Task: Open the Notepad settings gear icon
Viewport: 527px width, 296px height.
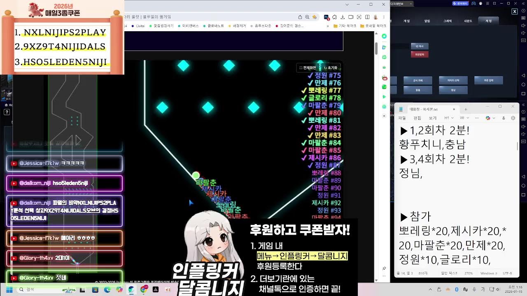Action: point(513,118)
